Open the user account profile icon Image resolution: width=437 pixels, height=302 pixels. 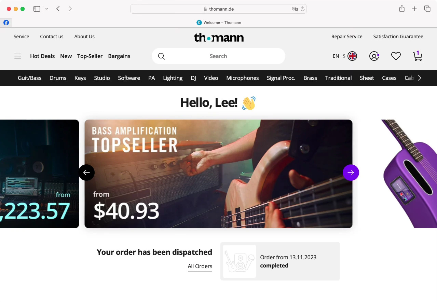(x=374, y=56)
